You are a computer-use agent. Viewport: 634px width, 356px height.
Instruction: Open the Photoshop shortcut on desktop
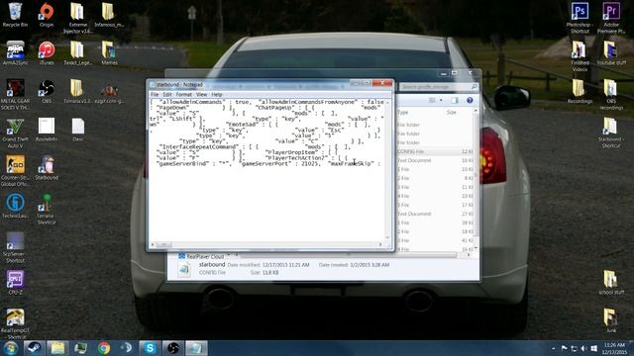tap(580, 18)
